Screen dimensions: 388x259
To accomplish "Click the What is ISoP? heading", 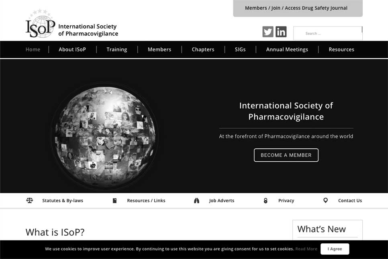I will pyautogui.click(x=55, y=232).
